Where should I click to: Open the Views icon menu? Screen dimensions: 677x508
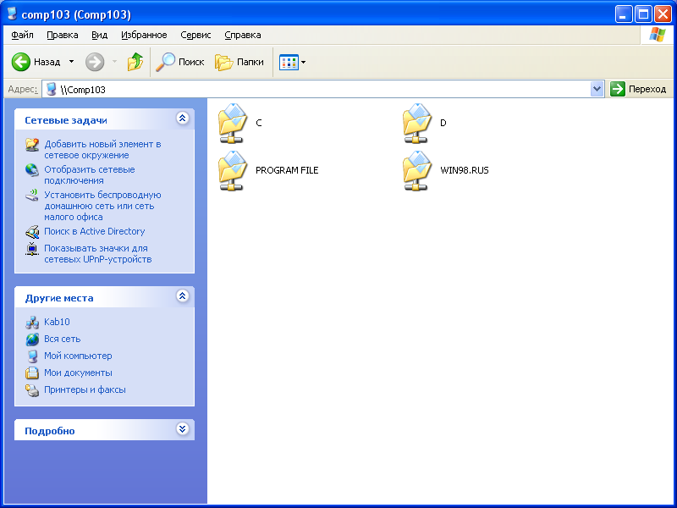[x=289, y=62]
